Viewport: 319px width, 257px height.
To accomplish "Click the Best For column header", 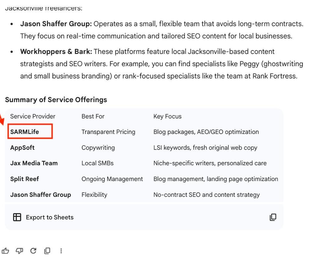I will click(93, 117).
